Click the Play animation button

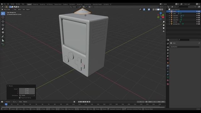(x=85, y=102)
